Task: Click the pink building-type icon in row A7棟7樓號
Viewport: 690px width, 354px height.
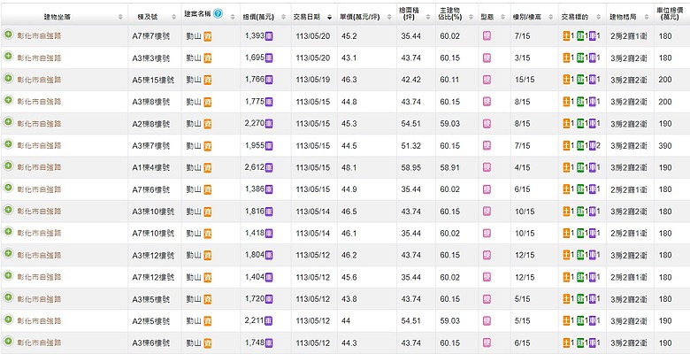Action: [x=487, y=36]
